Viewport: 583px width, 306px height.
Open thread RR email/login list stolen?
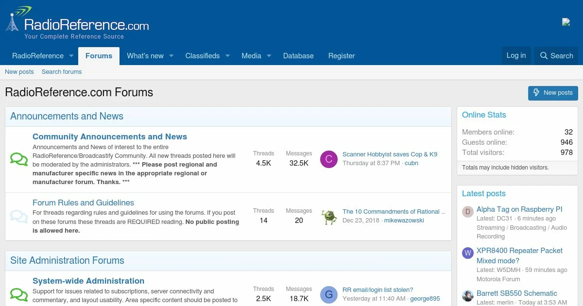[x=378, y=290]
